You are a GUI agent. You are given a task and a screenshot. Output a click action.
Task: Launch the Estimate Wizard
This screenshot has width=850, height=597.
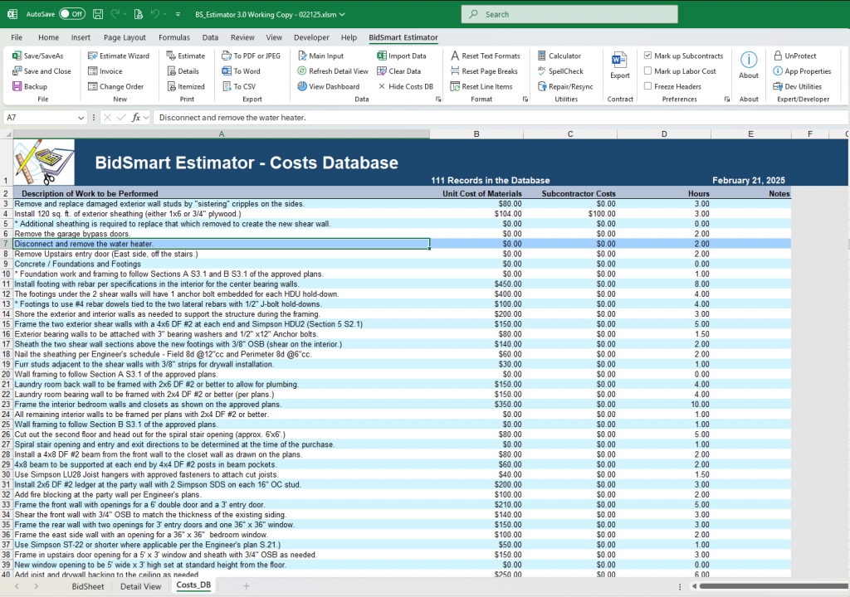119,56
